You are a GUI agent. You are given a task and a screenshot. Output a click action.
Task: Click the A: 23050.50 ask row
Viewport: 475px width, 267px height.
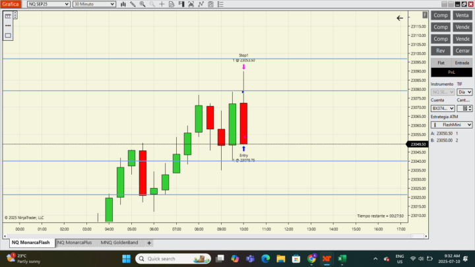pos(445,133)
